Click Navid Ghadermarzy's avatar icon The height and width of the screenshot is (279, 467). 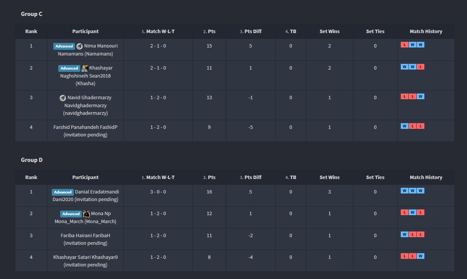(63, 98)
